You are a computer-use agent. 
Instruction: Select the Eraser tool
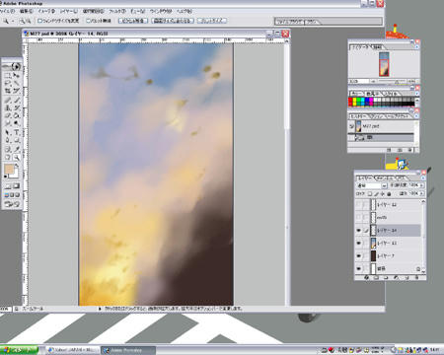pos(8,115)
